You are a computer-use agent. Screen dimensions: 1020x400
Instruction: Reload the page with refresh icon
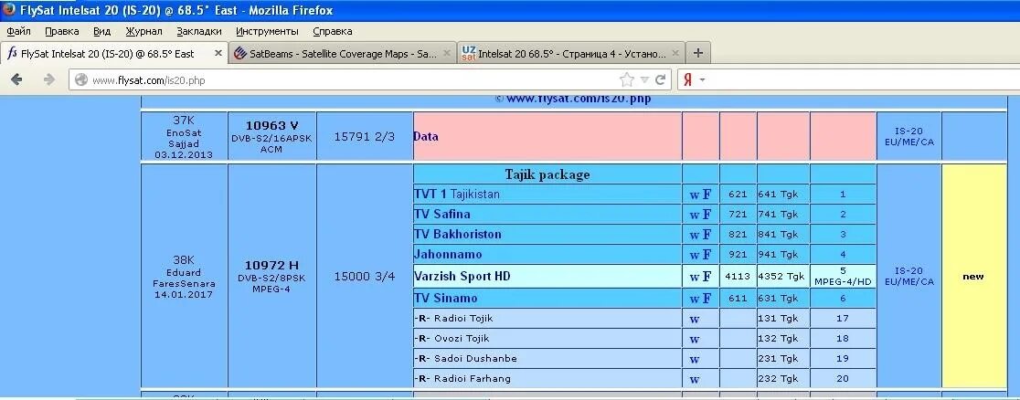click(660, 80)
